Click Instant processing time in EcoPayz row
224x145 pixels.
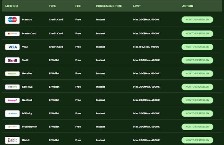100,87
